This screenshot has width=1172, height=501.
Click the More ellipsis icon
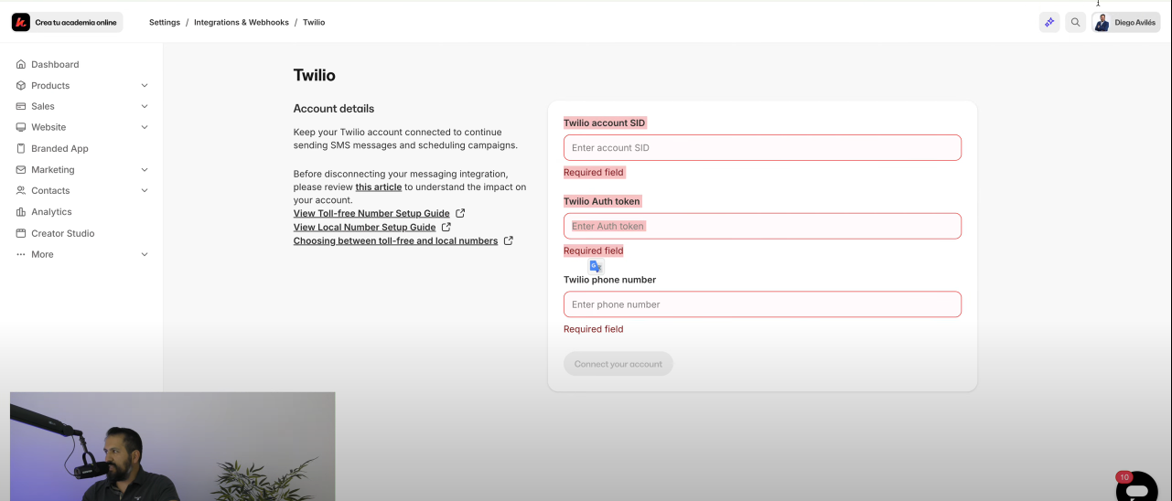[21, 254]
